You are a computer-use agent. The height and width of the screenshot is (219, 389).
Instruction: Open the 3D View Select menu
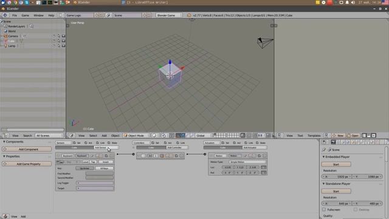93,135
